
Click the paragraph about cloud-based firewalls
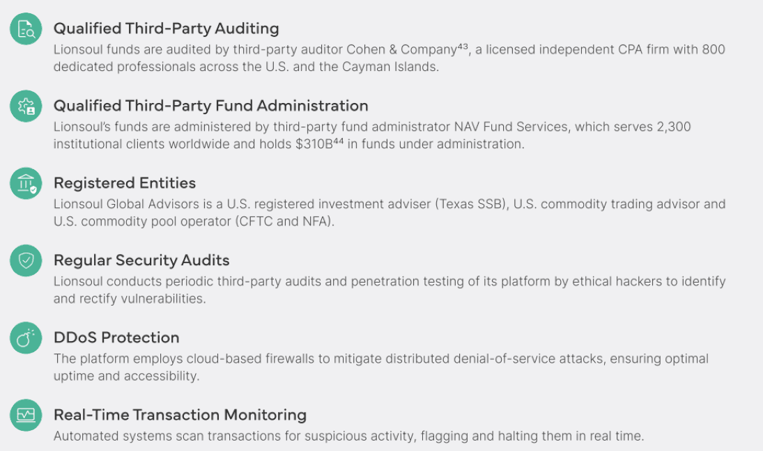[x=381, y=367]
